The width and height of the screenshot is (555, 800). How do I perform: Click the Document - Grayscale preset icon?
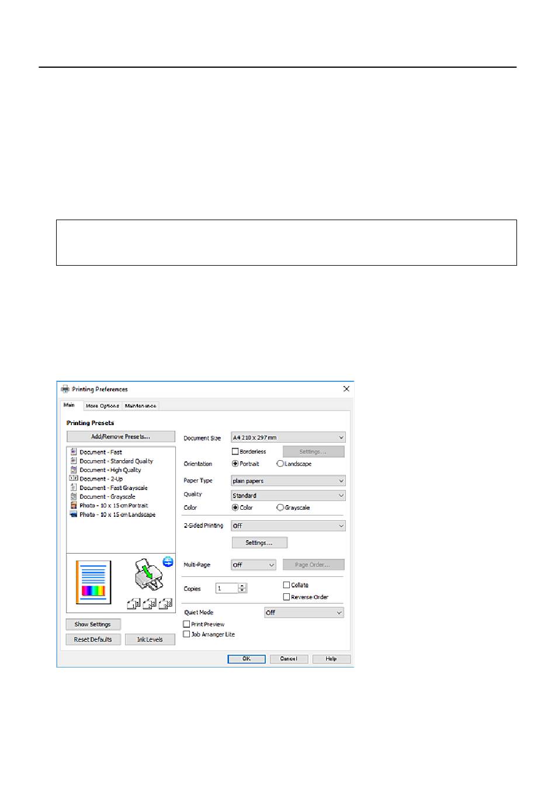(74, 496)
